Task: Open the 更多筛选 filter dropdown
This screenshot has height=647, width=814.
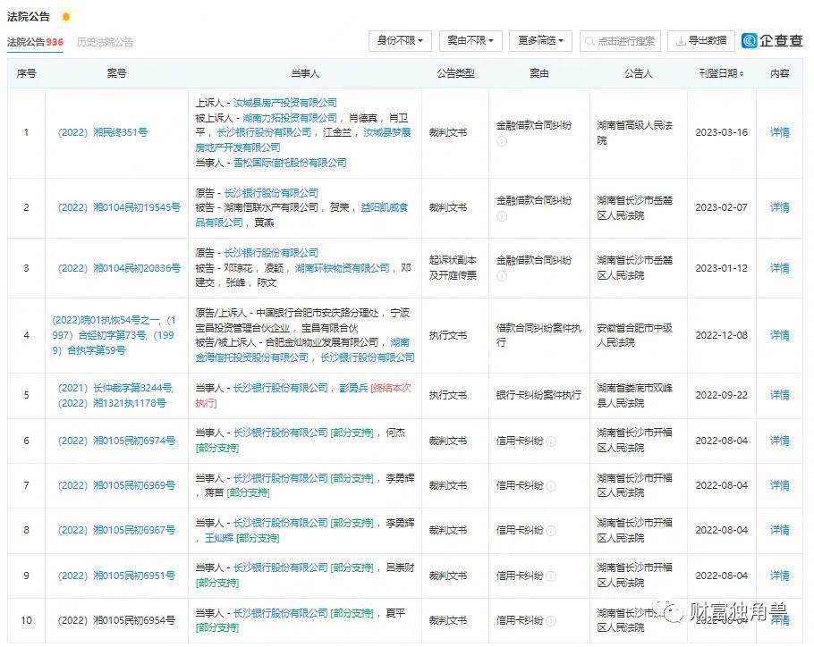Action: (540, 41)
